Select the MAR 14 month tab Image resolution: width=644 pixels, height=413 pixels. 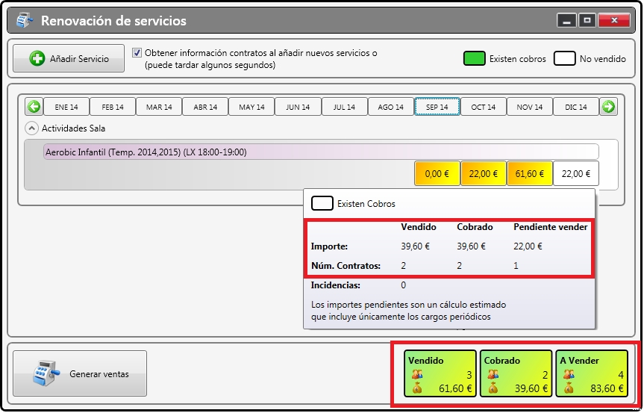[x=159, y=107]
